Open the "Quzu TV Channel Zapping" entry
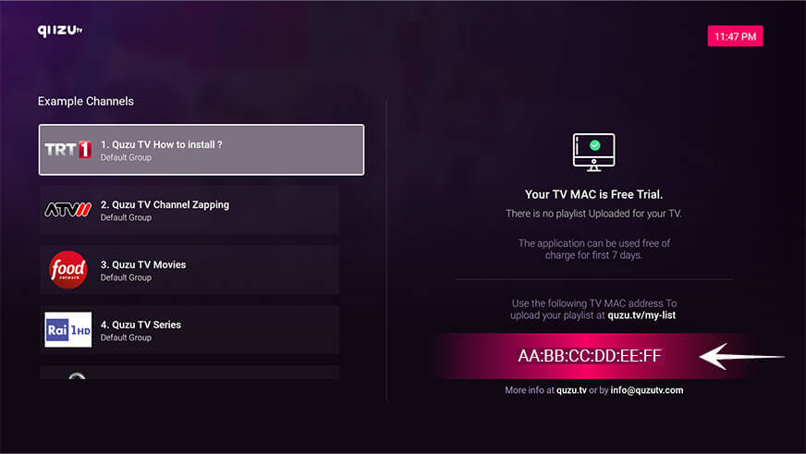This screenshot has width=806, height=454. coord(165,204)
